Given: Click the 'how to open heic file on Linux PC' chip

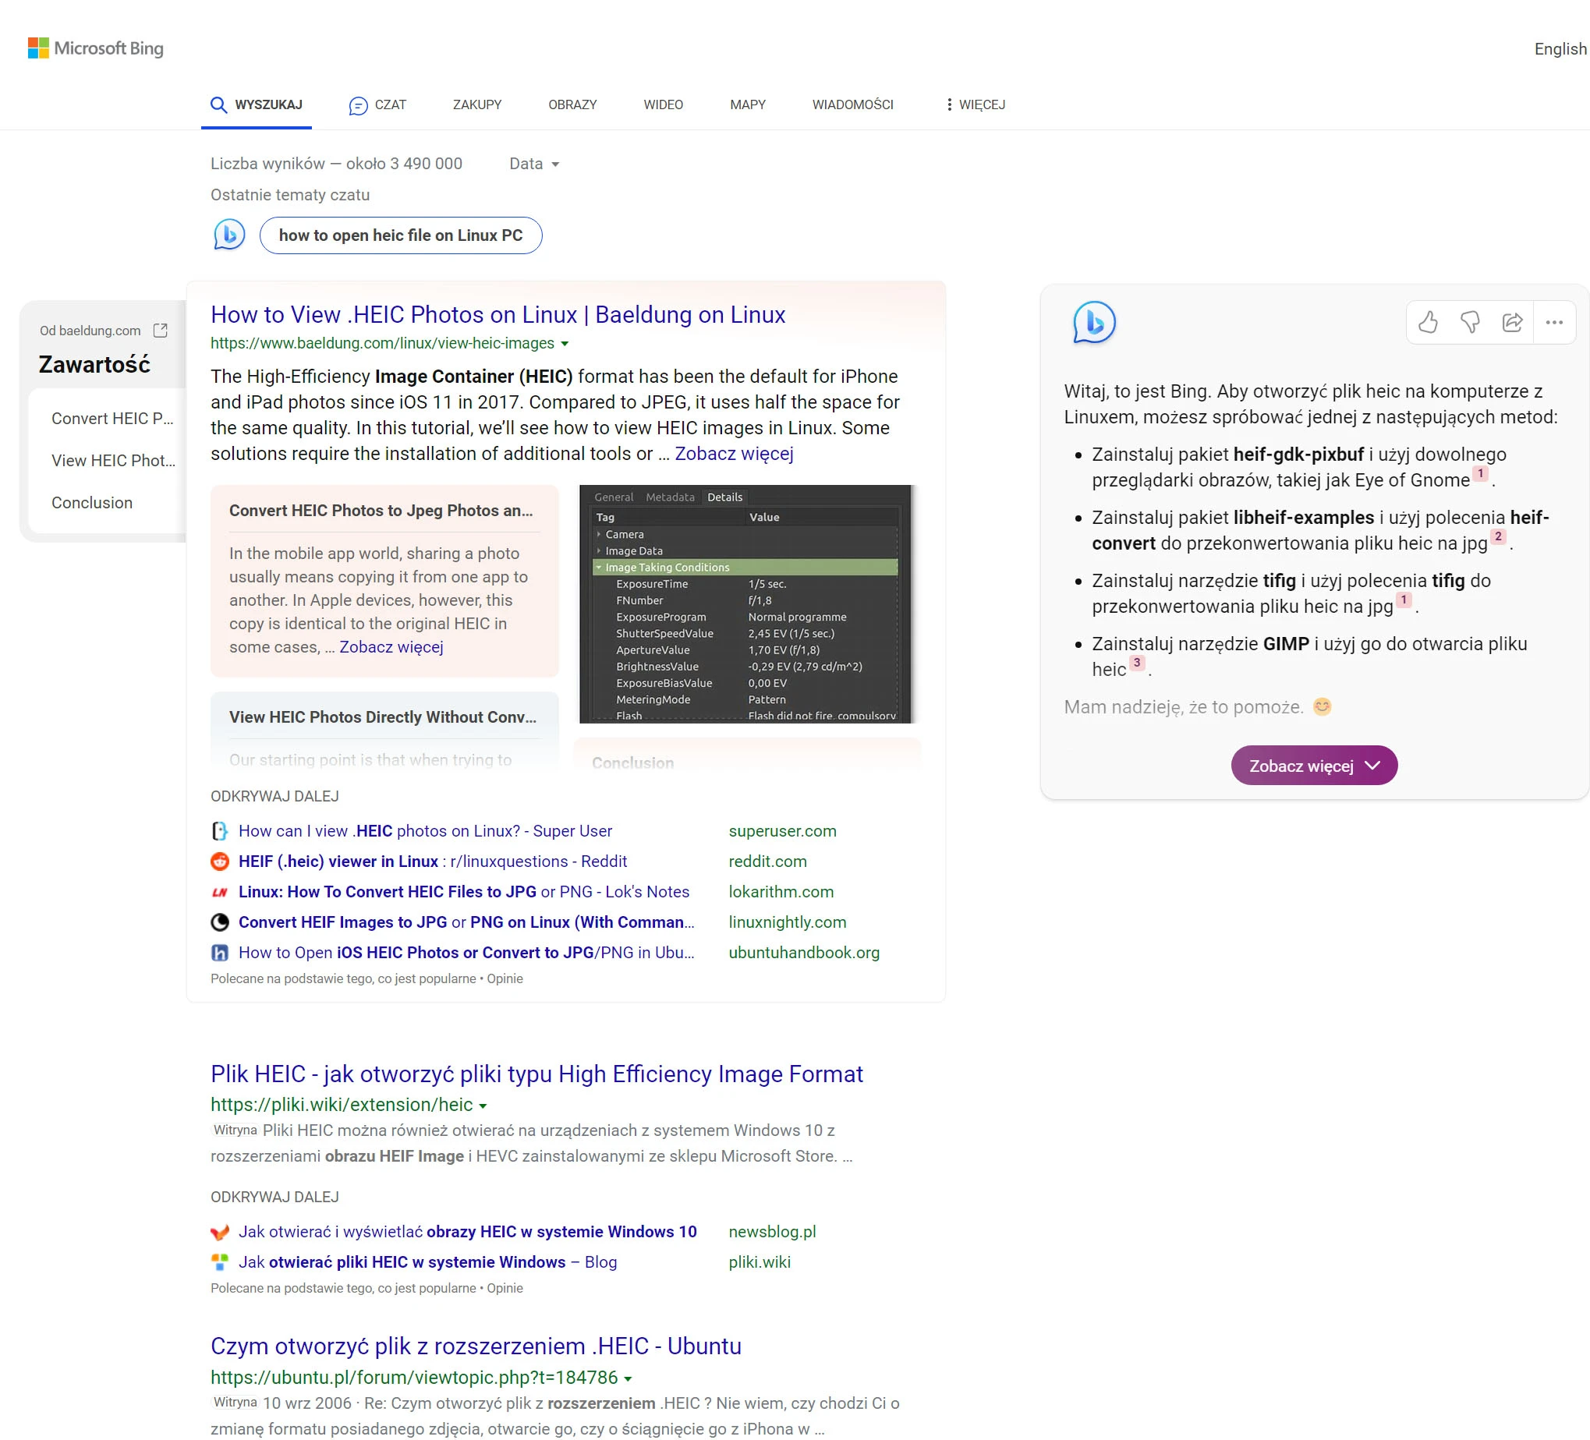Looking at the screenshot, I should (401, 235).
